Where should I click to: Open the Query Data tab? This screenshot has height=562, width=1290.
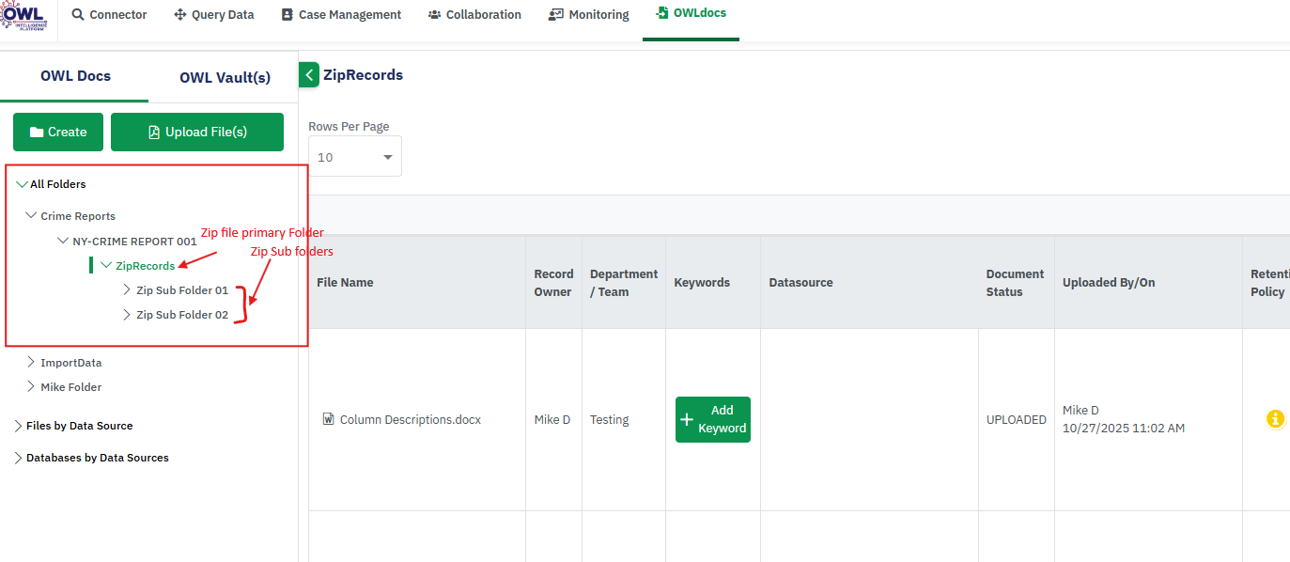click(x=213, y=15)
